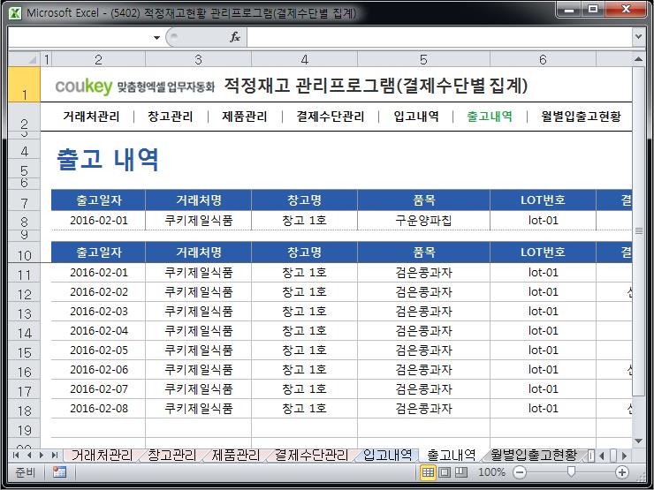This screenshot has width=654, height=490.
Task: Click 출고일자 header in row 7
Action: [98, 200]
